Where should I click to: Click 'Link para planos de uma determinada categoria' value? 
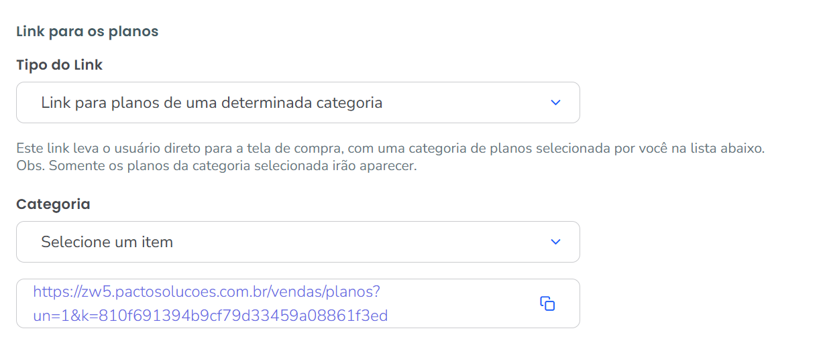tap(211, 102)
